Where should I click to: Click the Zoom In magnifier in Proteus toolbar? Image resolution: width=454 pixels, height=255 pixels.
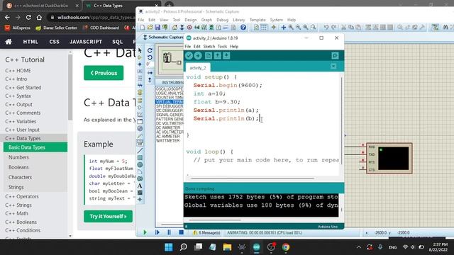pos(291,27)
